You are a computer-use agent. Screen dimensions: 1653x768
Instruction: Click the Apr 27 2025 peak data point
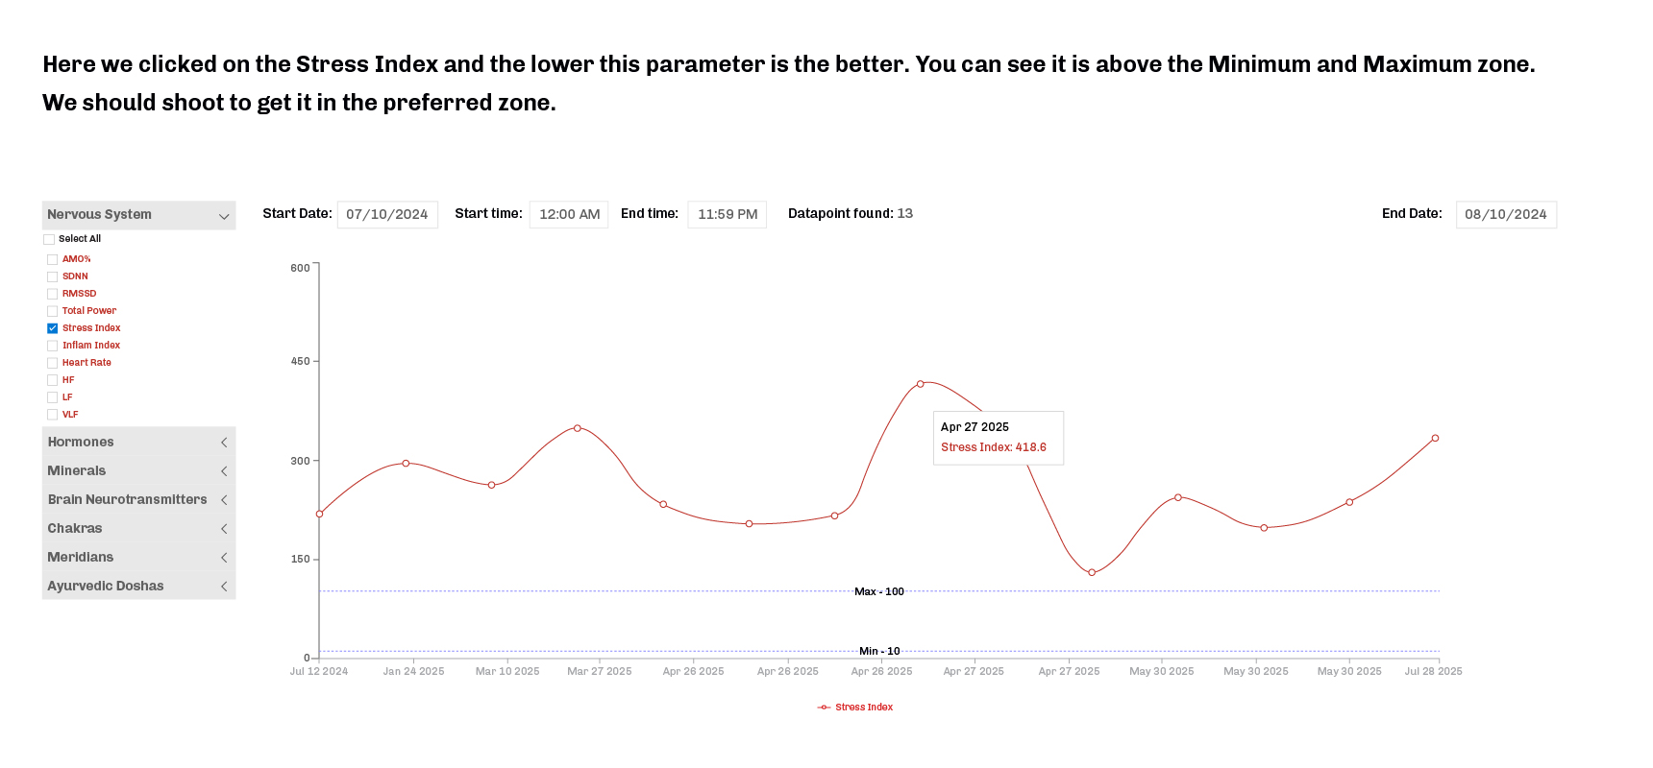921,384
